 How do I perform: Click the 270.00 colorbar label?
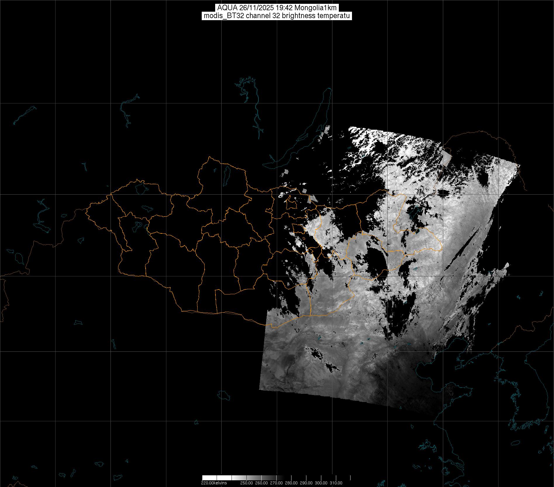pyautogui.click(x=277, y=483)
